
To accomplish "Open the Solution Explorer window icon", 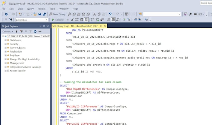I will 186,14.
